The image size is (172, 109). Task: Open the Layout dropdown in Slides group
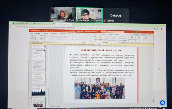[x=47, y=36]
